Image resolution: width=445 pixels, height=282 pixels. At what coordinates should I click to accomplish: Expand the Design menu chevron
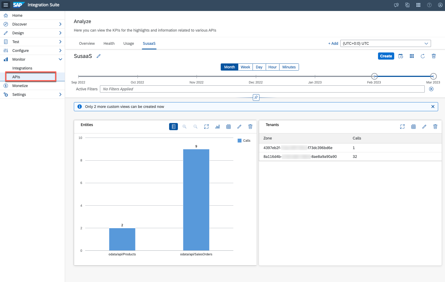pos(60,33)
